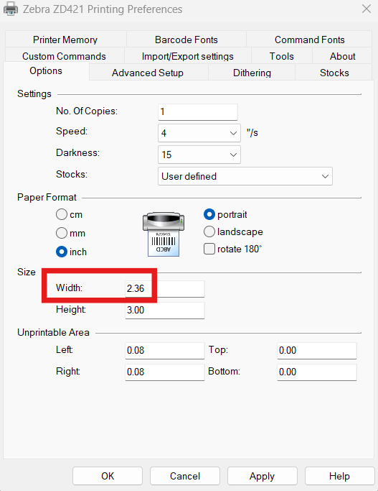Click the printer icon in title bar
Viewport: 378px width, 491px height.
(10, 9)
